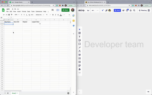Open Miro board settings sliders icon
The height and width of the screenshot is (95, 152).
pyautogui.click(x=123, y=10)
